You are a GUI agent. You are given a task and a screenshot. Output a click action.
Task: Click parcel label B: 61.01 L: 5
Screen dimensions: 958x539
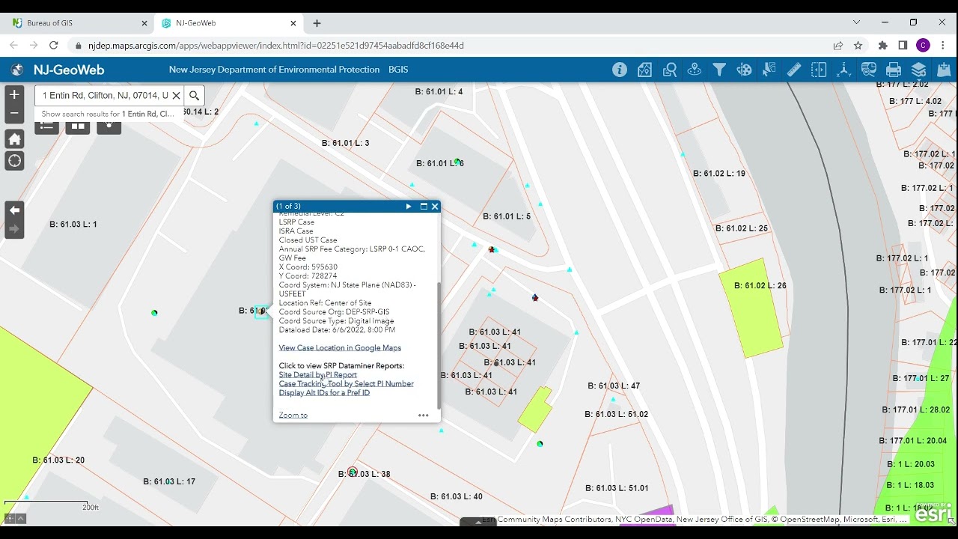point(507,216)
